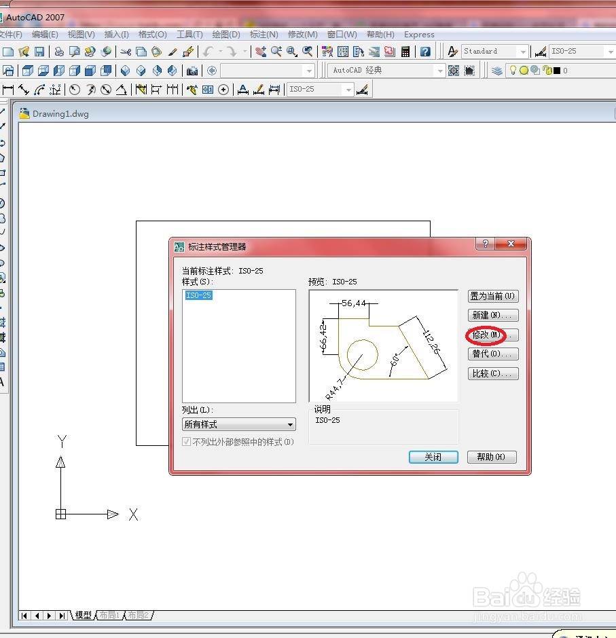
Task: Click the Cut scissors icon
Action: tap(126, 52)
